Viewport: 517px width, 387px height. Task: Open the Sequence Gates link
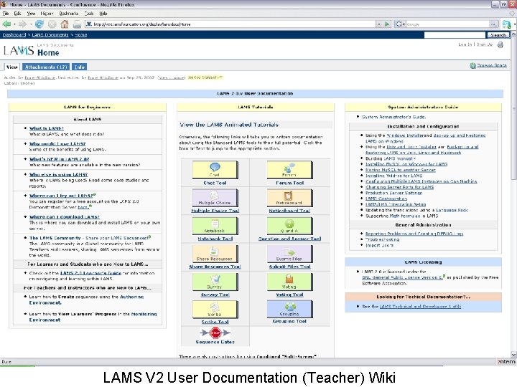pos(215,343)
